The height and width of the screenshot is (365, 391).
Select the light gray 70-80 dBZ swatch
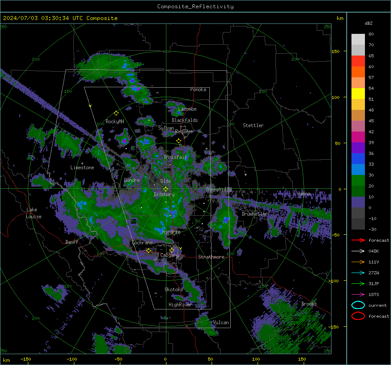tap(358, 39)
